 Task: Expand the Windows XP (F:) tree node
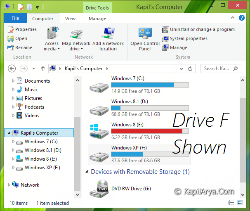click(x=13, y=168)
